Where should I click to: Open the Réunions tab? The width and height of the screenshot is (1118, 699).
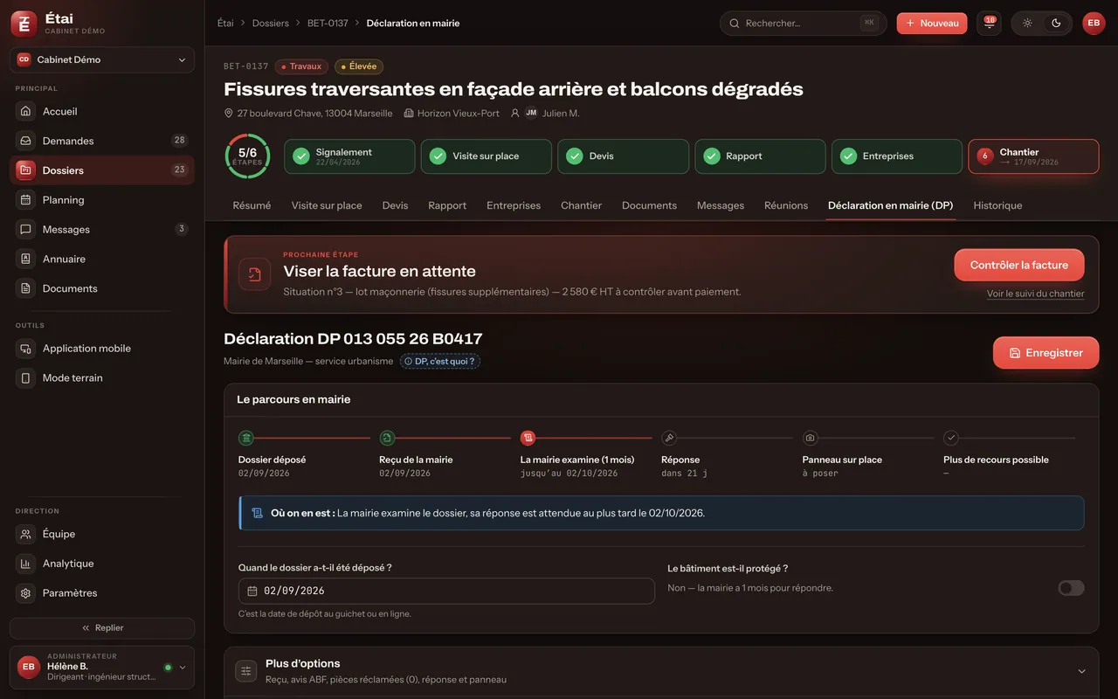[786, 205]
